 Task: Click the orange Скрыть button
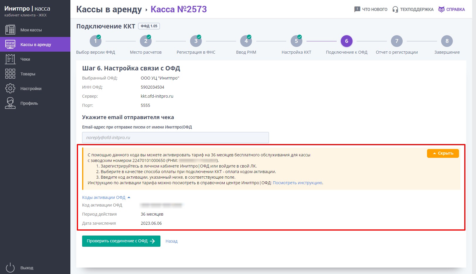[x=443, y=153]
